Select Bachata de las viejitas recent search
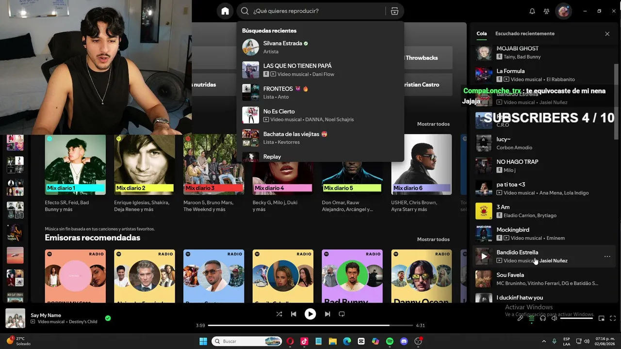The image size is (621, 349). coord(320,138)
